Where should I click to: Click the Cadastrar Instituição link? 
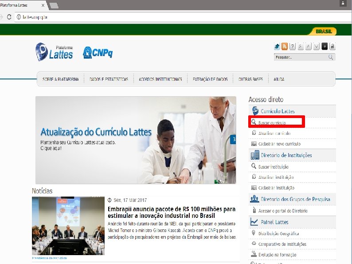coord(276,188)
